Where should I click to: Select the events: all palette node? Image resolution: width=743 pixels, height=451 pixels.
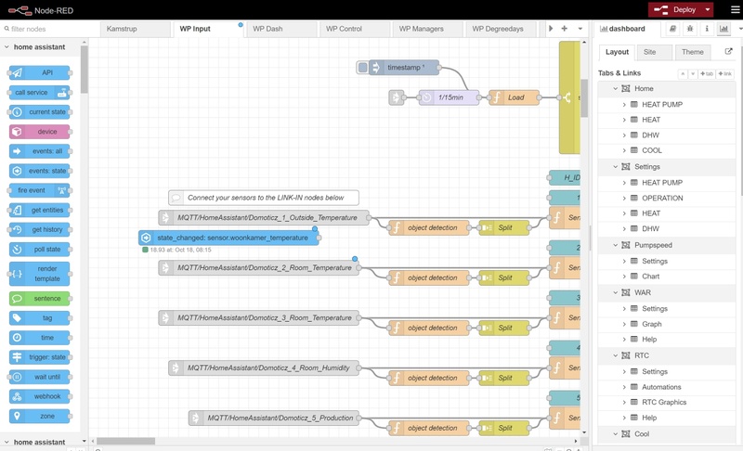pos(39,151)
